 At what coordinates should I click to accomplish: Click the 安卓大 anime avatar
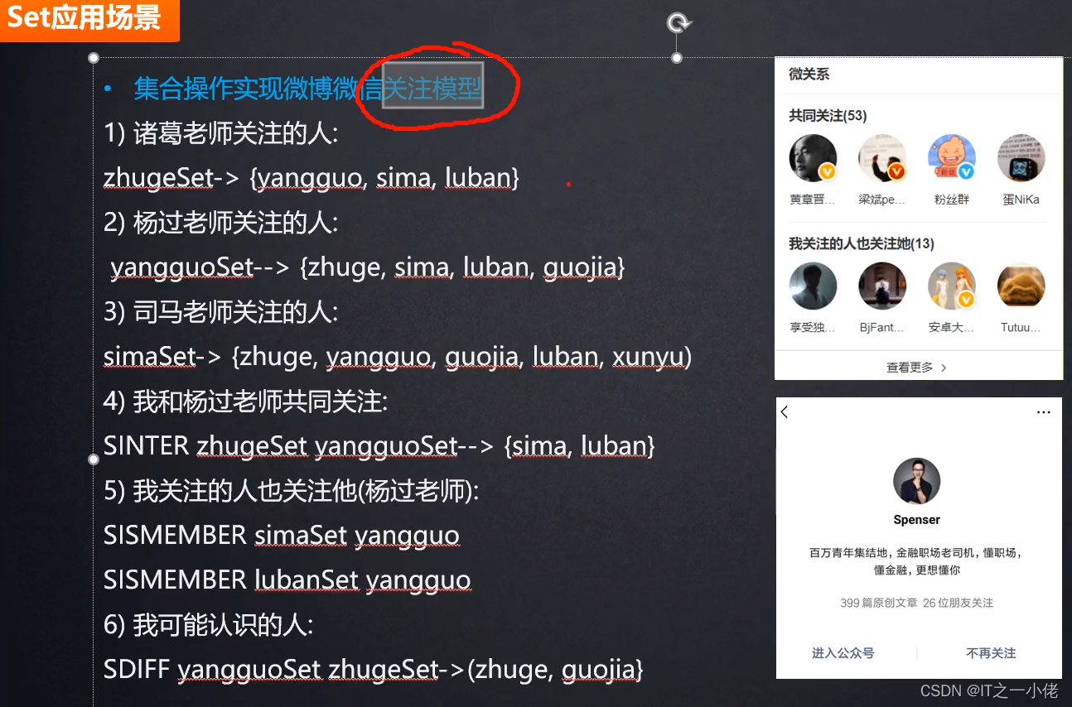pos(952,286)
